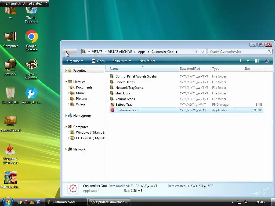The image size is (275, 206).
Task: Click the Explorer help question mark icon
Action: pyautogui.click(x=267, y=61)
